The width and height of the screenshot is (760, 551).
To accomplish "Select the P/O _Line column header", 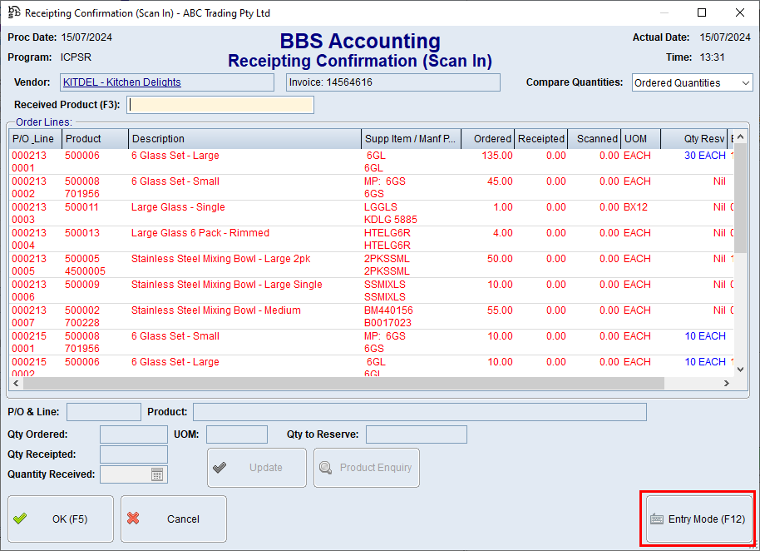I will pyautogui.click(x=34, y=139).
